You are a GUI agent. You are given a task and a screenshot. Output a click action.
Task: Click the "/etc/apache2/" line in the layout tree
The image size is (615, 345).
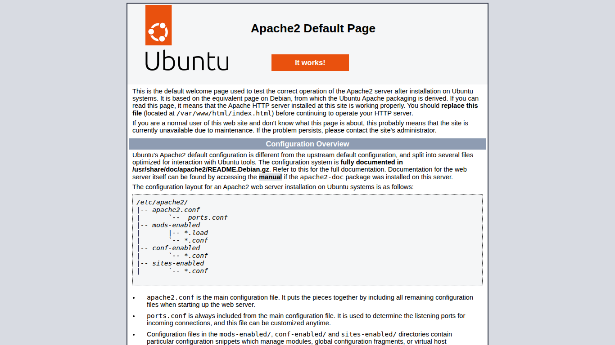[x=162, y=202]
